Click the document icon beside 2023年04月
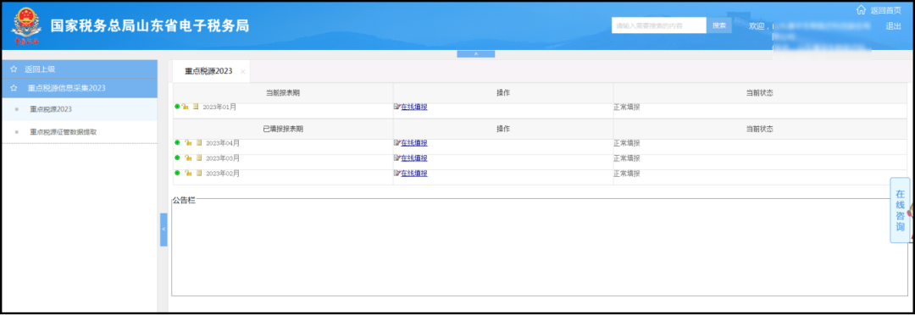Viewport: 915px width, 315px height. point(199,143)
